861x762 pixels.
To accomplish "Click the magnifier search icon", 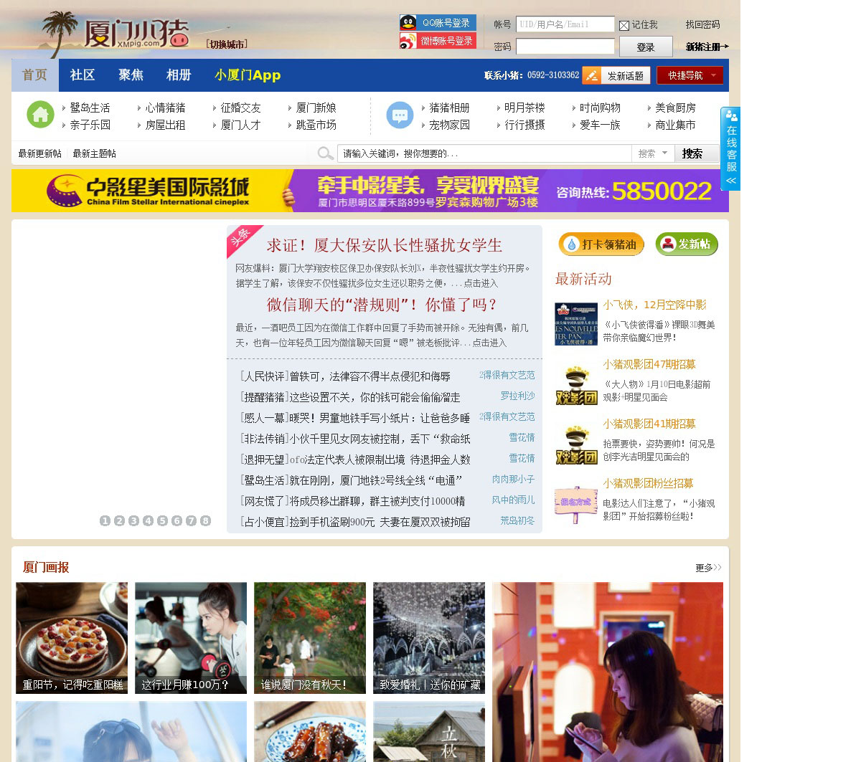I will pyautogui.click(x=325, y=153).
